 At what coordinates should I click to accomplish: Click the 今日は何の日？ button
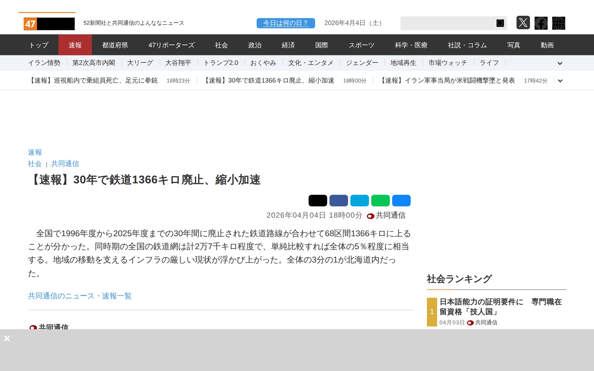tap(286, 23)
